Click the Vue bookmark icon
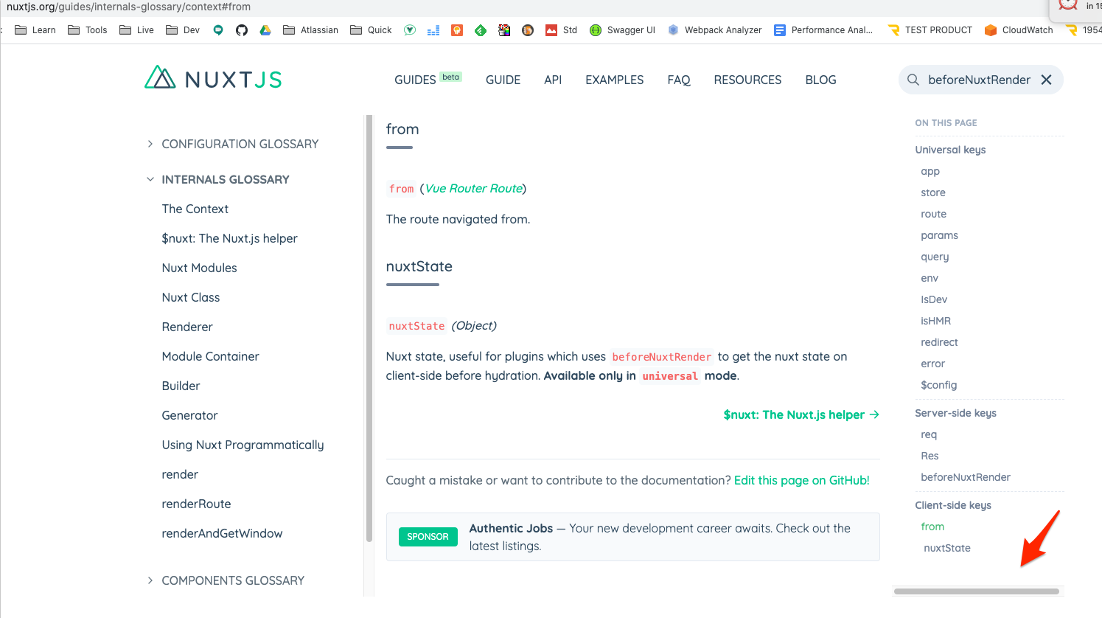This screenshot has height=618, width=1102. 409,30
